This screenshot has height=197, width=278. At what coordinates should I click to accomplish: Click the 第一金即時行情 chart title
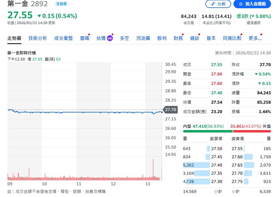[x=22, y=53]
